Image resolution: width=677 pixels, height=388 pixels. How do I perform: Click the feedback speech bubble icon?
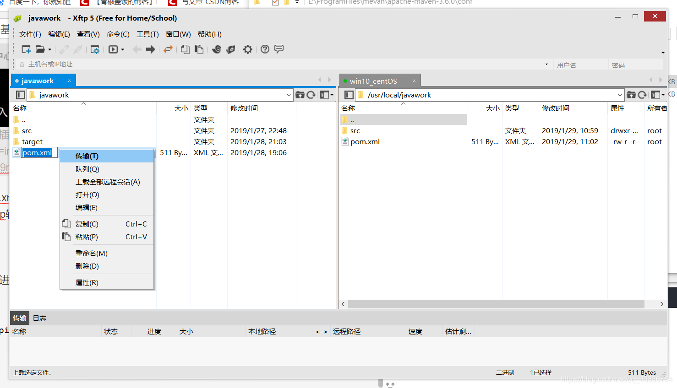(279, 49)
